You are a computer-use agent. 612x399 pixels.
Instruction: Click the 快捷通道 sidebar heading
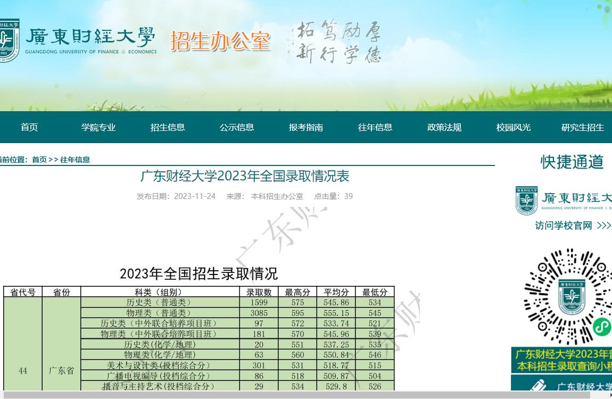tap(572, 162)
